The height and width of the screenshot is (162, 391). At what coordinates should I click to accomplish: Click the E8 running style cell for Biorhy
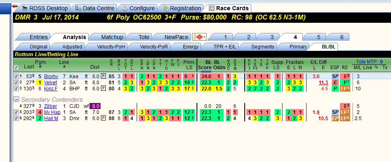tap(345, 77)
